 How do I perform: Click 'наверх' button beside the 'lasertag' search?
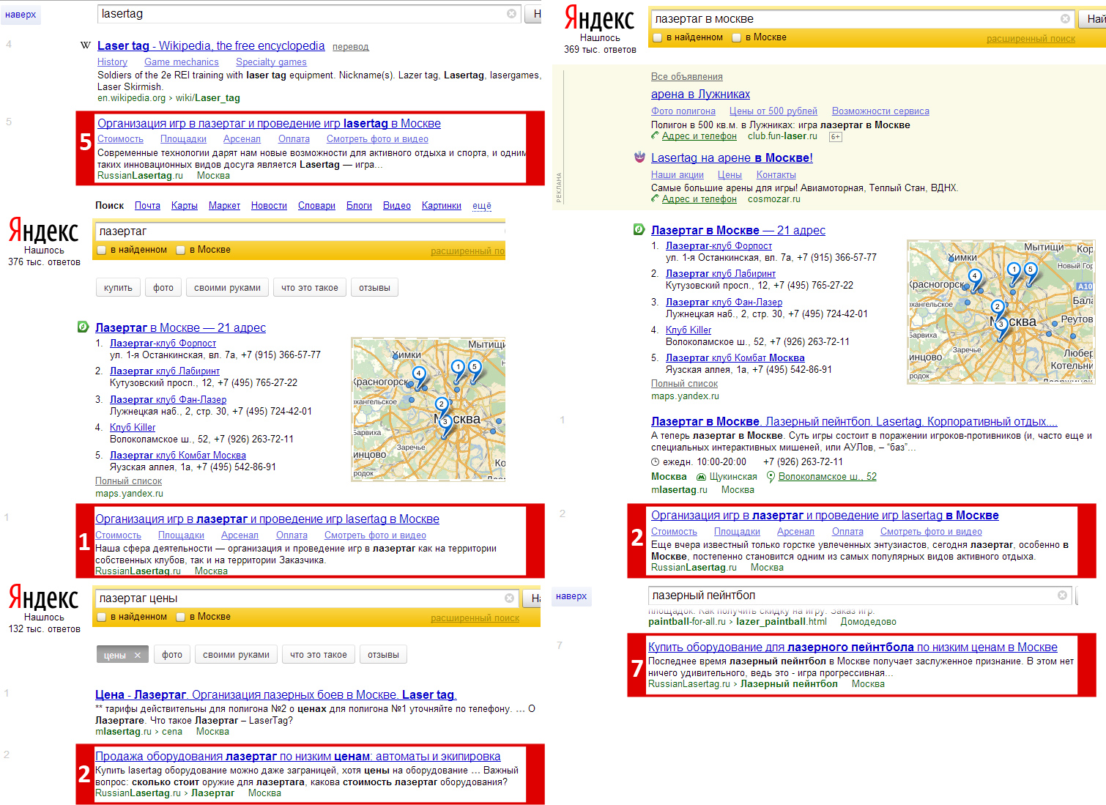pyautogui.click(x=21, y=15)
